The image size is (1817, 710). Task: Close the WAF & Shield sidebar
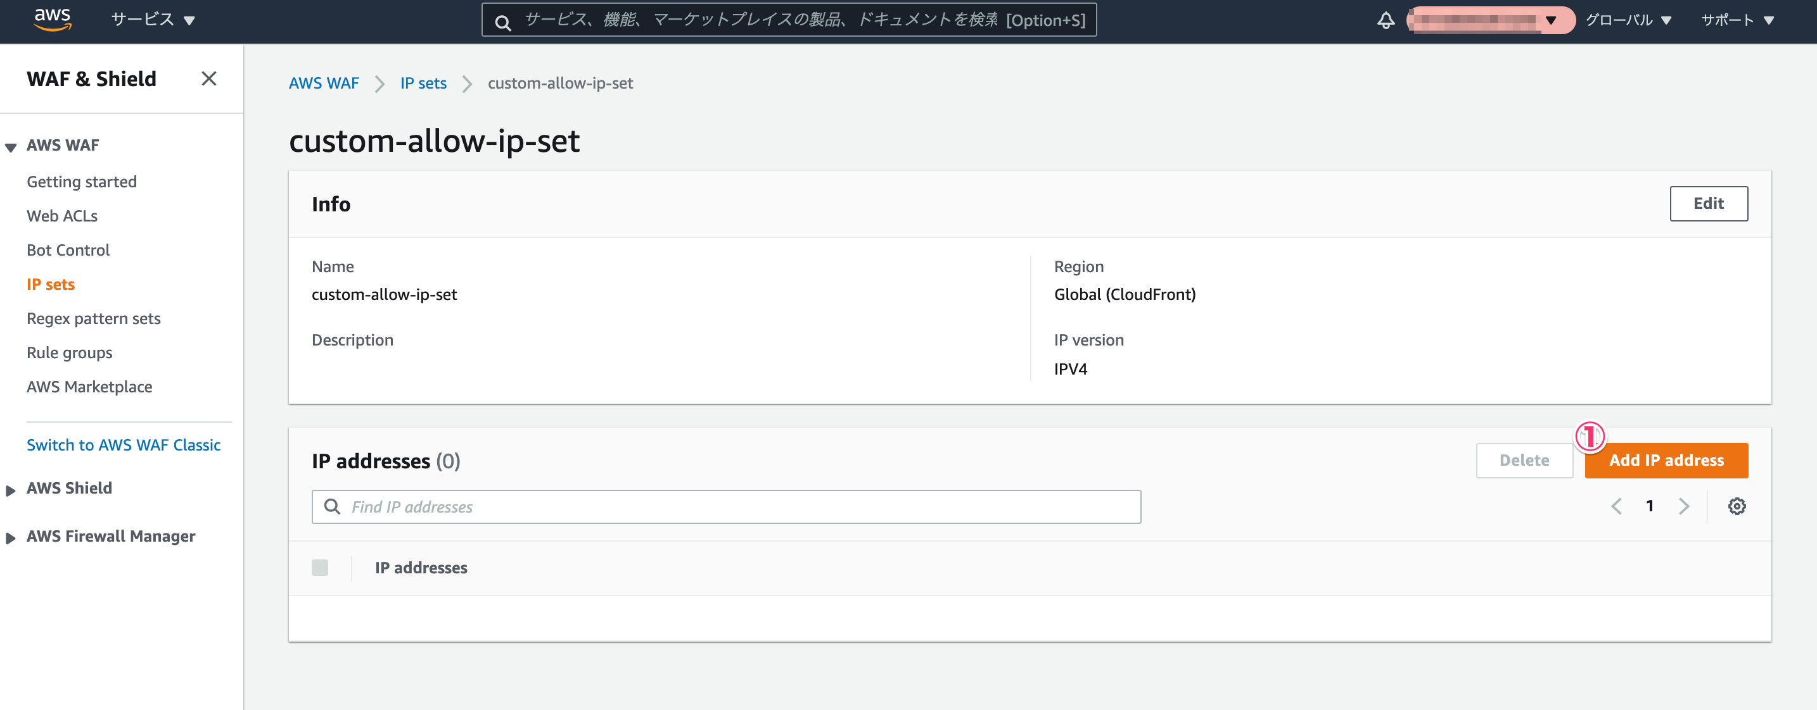[209, 78]
